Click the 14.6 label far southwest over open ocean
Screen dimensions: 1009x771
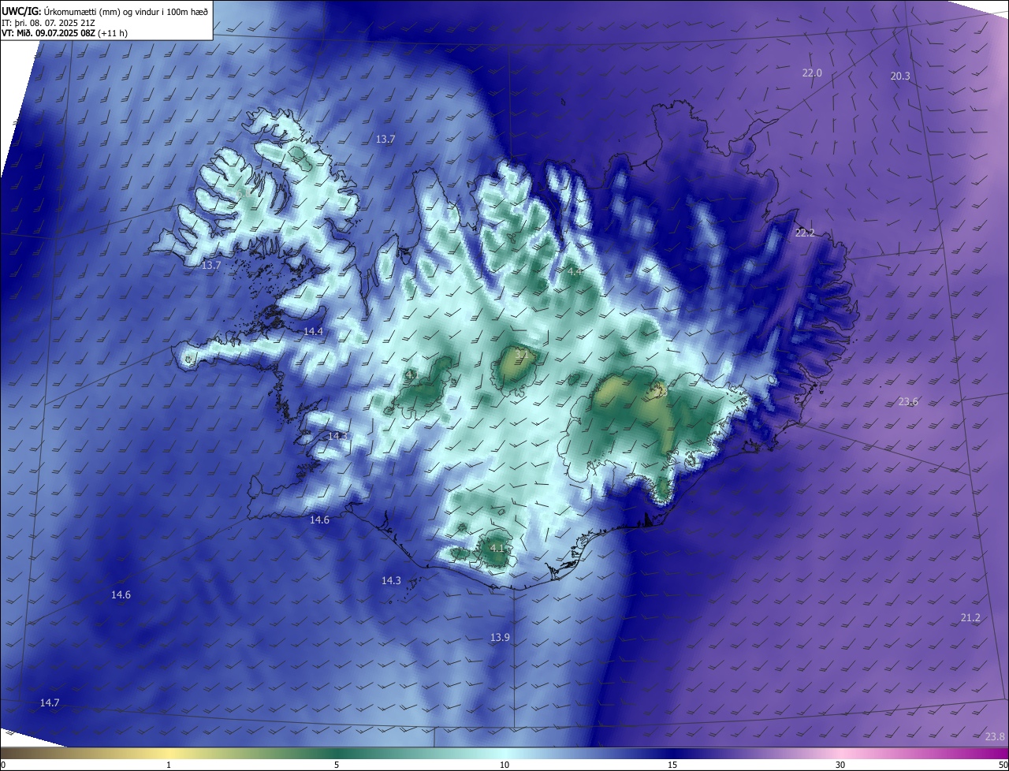click(121, 594)
